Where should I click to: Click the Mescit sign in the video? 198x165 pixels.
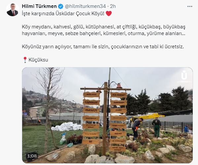click(x=91, y=110)
